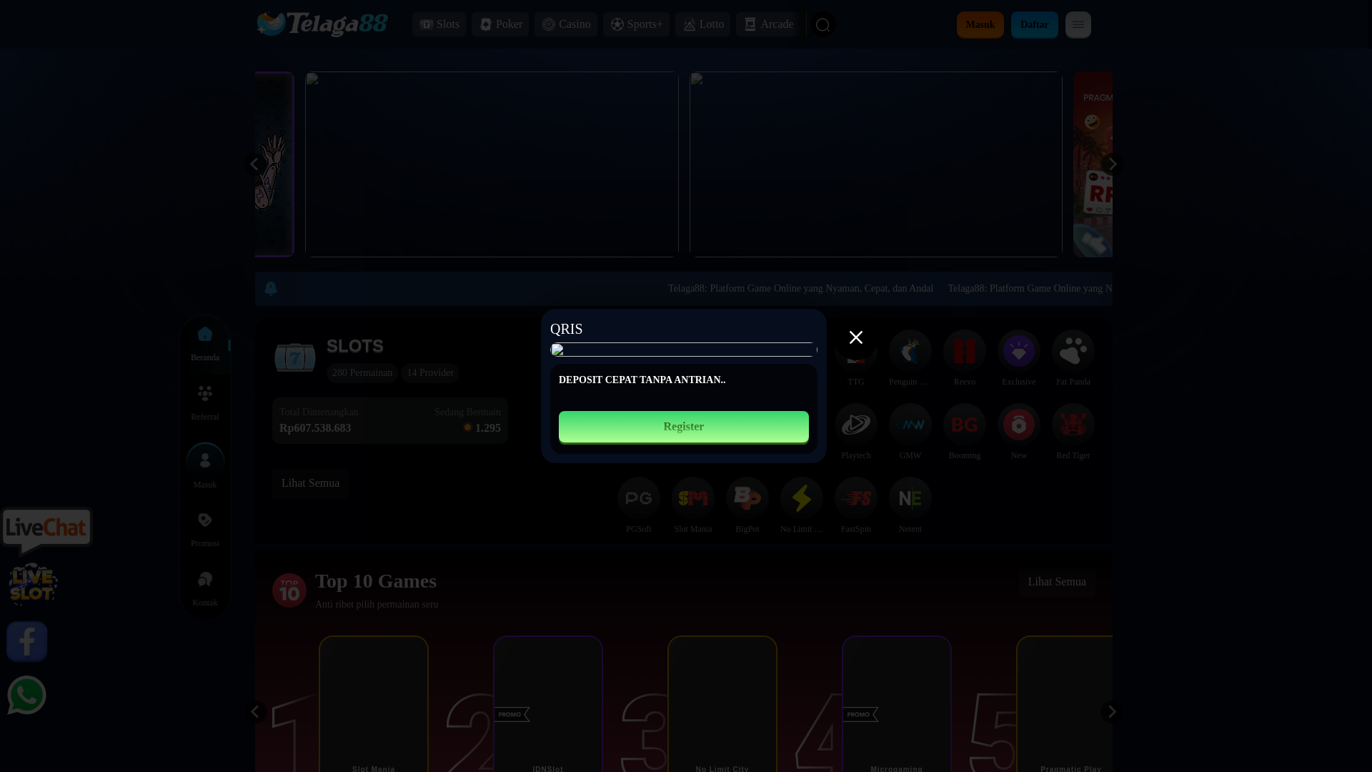Click the Masuk login button
Viewport: 1372px width, 772px height.
click(980, 25)
